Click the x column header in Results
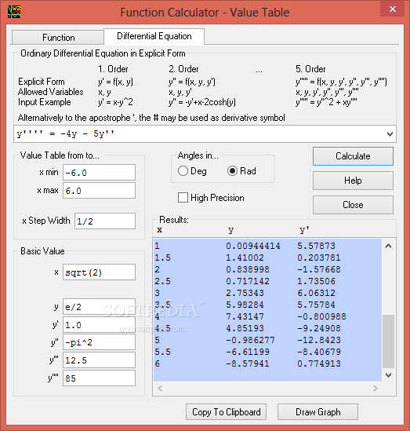The image size is (410, 431). pos(159,230)
